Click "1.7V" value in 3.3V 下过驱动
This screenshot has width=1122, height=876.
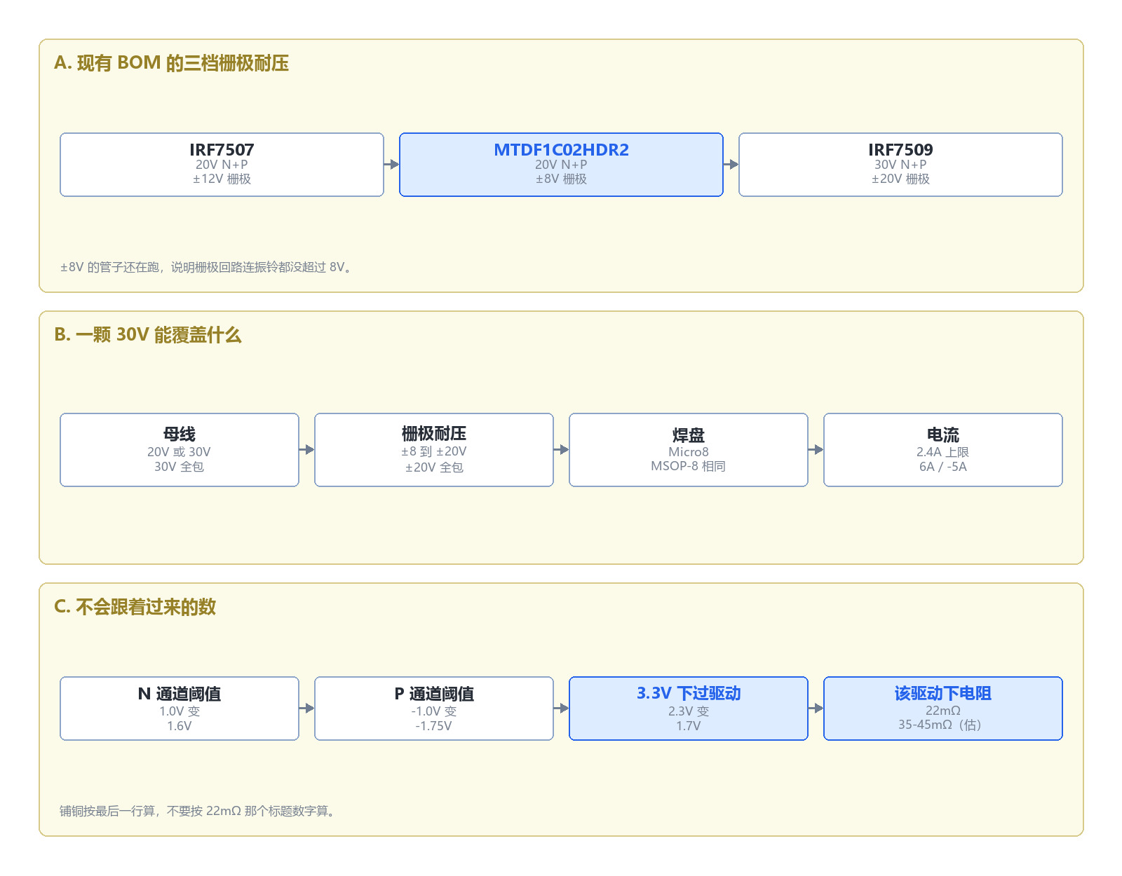click(689, 726)
